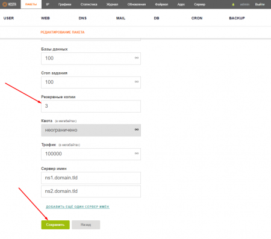271x239 pixels.
Task: Click the Назад back button
Action: (86, 225)
